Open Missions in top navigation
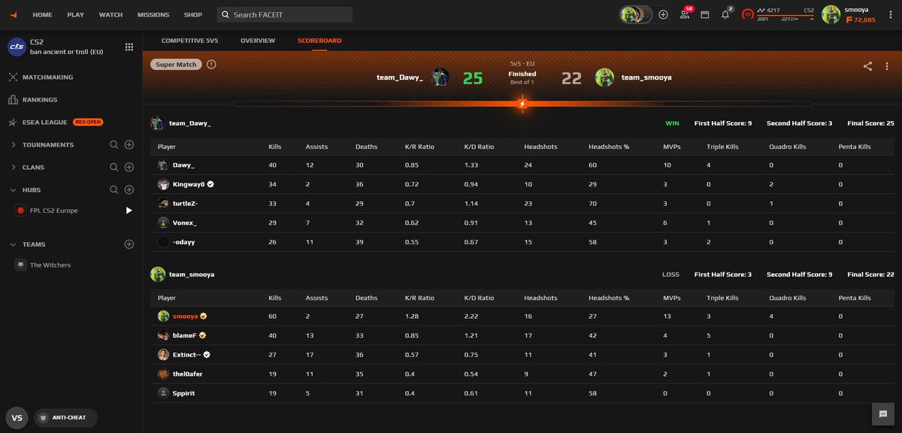This screenshot has width=902, height=433. point(153,14)
